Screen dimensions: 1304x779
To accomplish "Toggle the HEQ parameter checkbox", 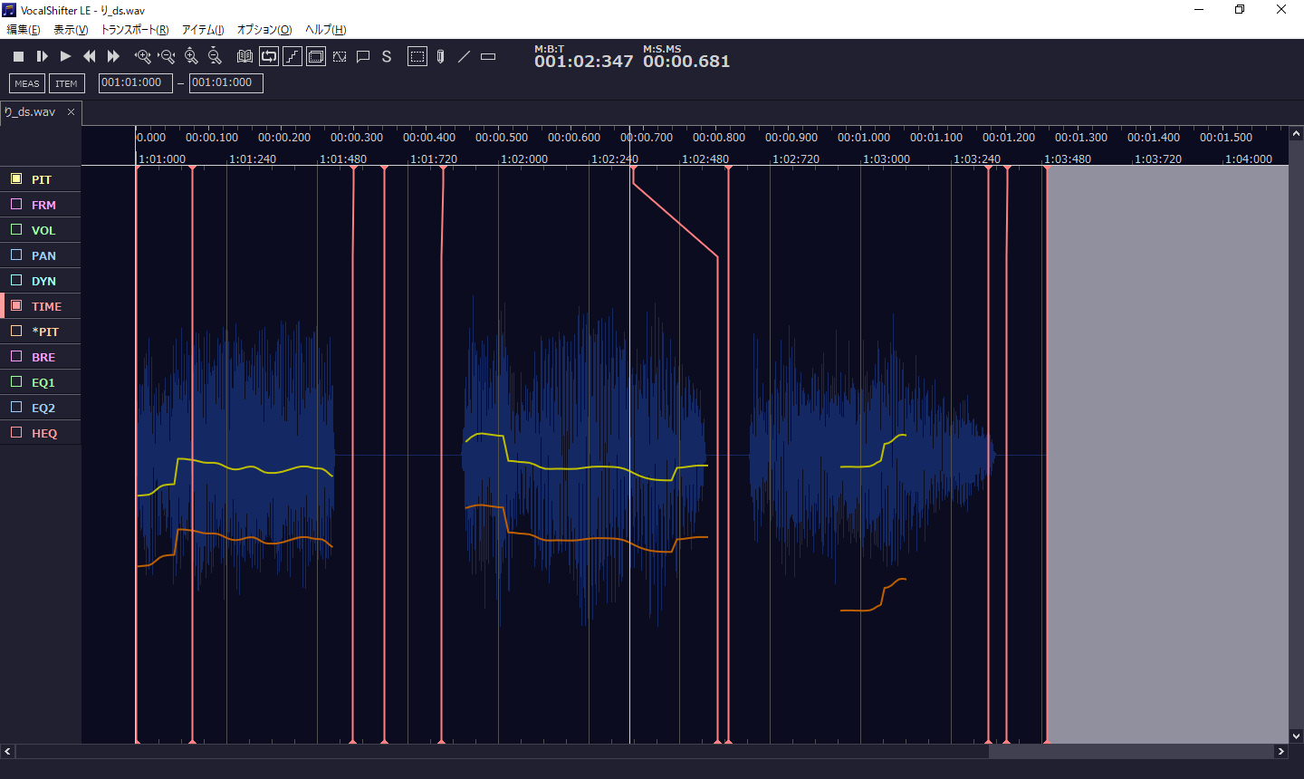I will click(16, 432).
